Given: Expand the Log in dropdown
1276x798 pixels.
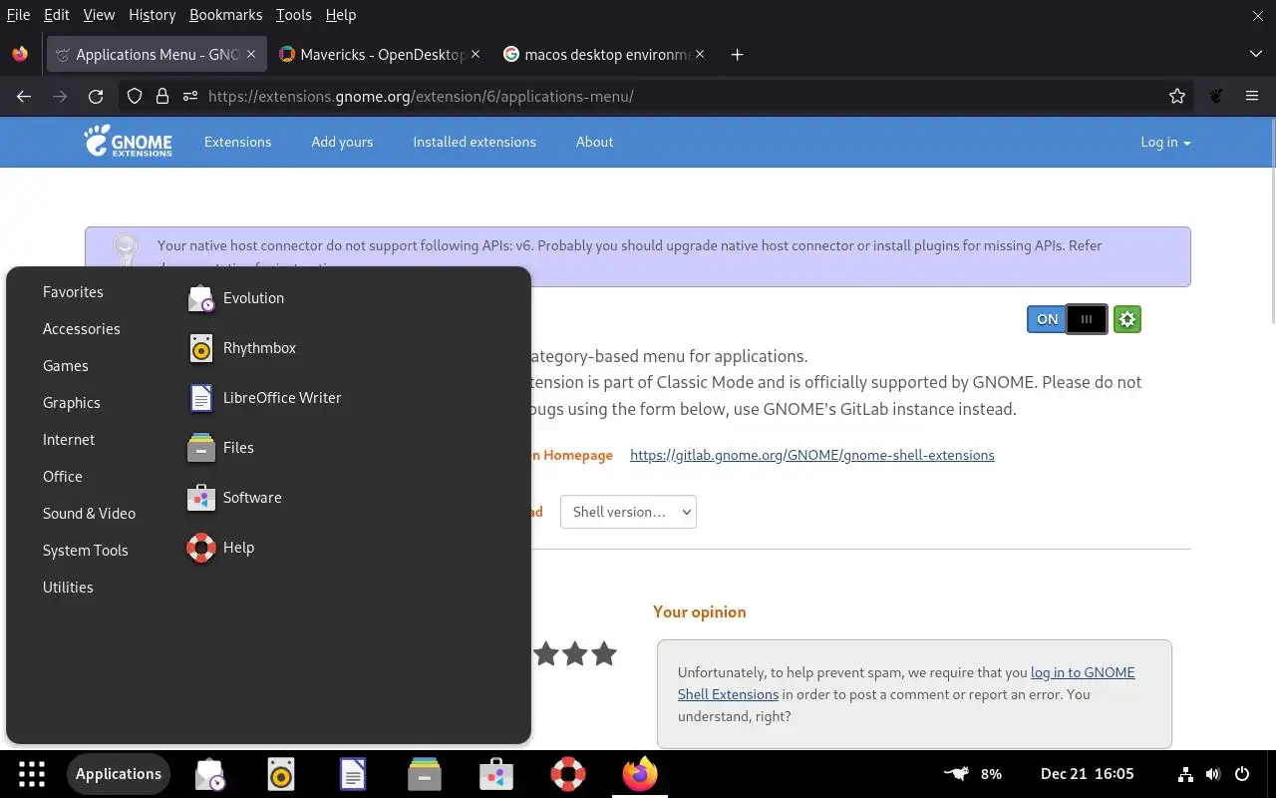Looking at the screenshot, I should [1165, 143].
